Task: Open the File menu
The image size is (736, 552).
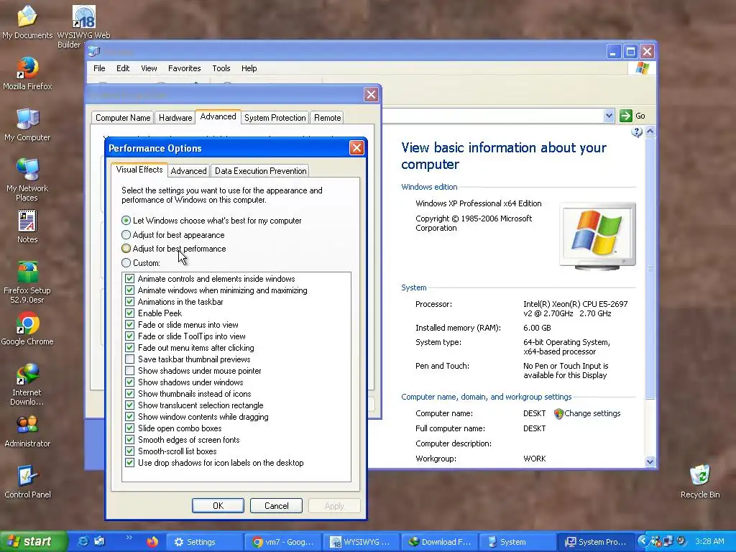Action: click(x=99, y=68)
